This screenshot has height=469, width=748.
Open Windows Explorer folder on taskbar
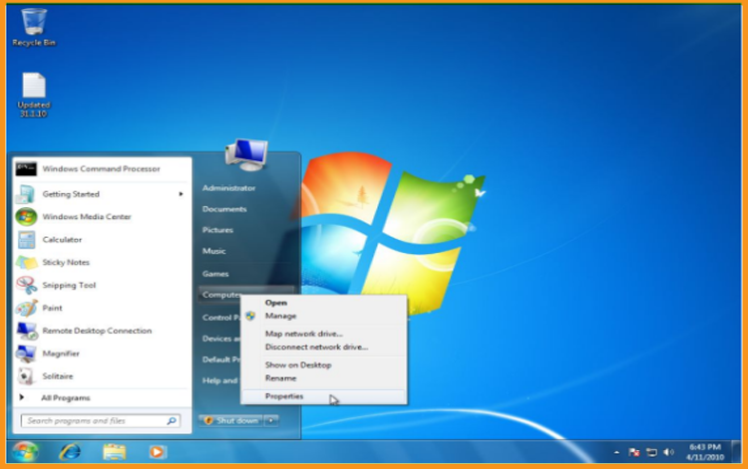(x=115, y=451)
